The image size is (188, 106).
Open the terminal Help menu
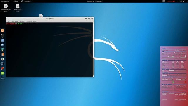35,21
